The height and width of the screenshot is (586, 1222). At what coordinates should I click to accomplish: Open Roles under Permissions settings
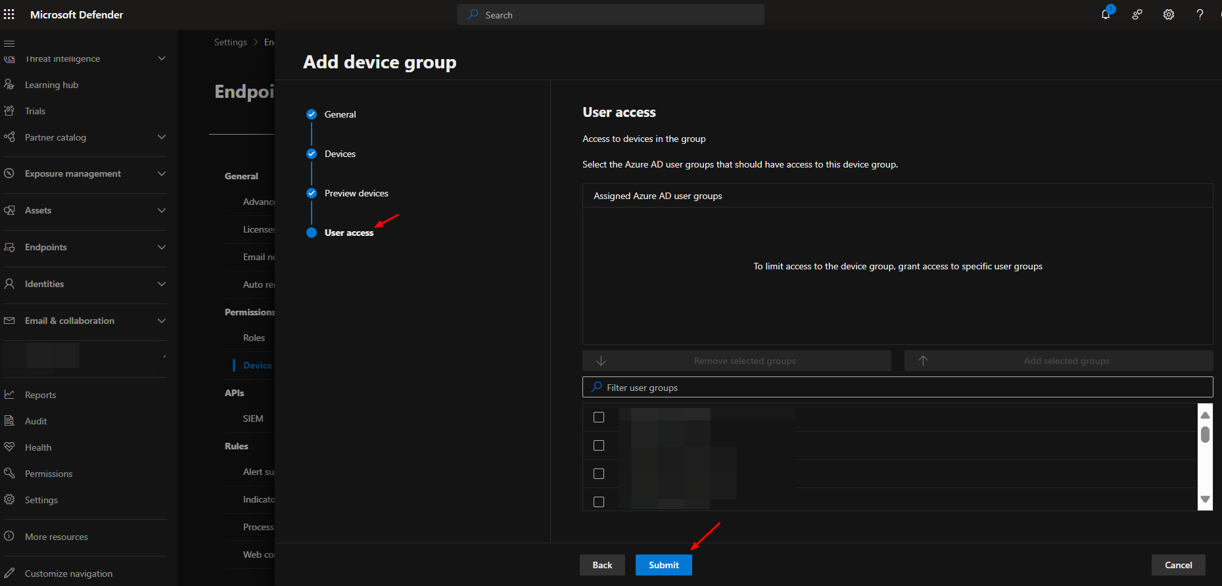click(254, 338)
